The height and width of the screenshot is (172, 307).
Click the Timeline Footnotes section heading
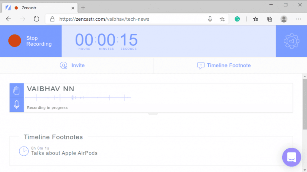[x=53, y=137]
